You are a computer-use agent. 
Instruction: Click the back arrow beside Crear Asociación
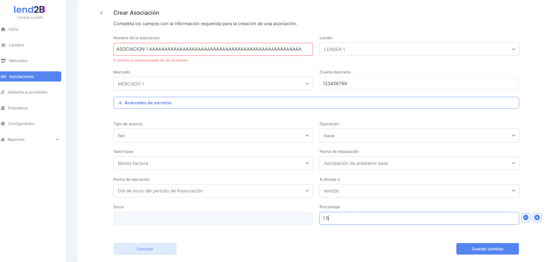click(101, 13)
